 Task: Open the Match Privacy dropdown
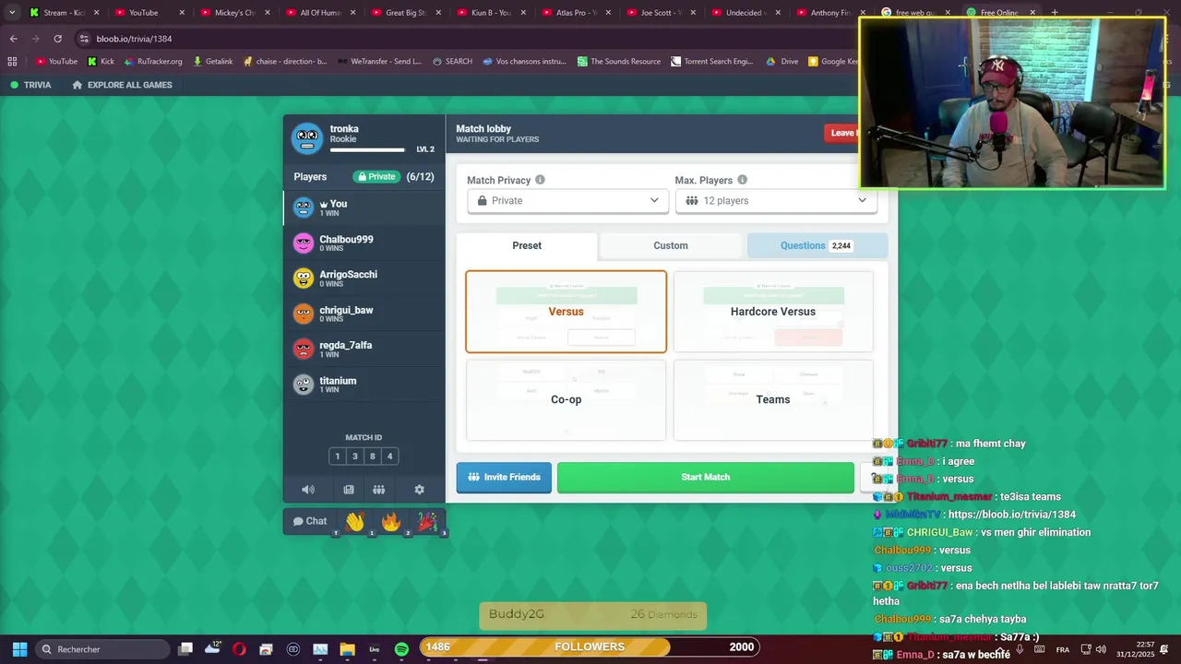point(567,201)
